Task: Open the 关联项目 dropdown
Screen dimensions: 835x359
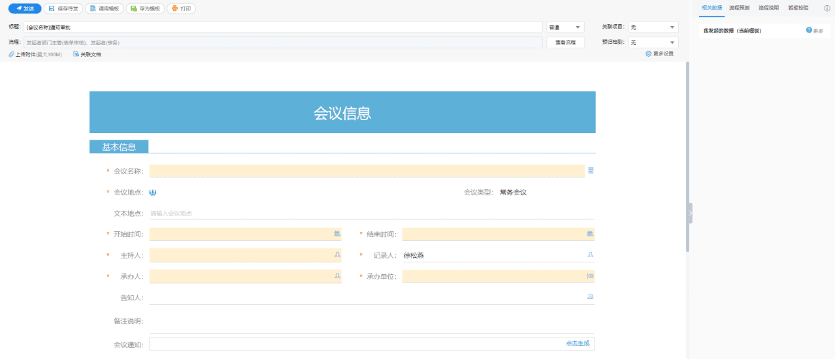Action: [652, 27]
